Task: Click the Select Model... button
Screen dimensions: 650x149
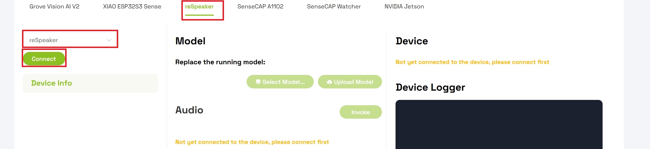Action: click(280, 82)
